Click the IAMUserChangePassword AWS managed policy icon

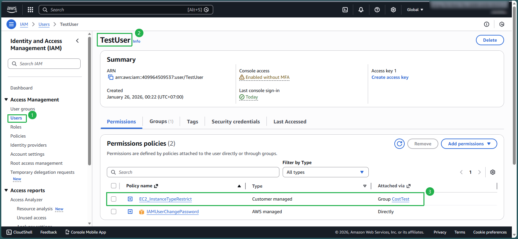pyautogui.click(x=141, y=212)
